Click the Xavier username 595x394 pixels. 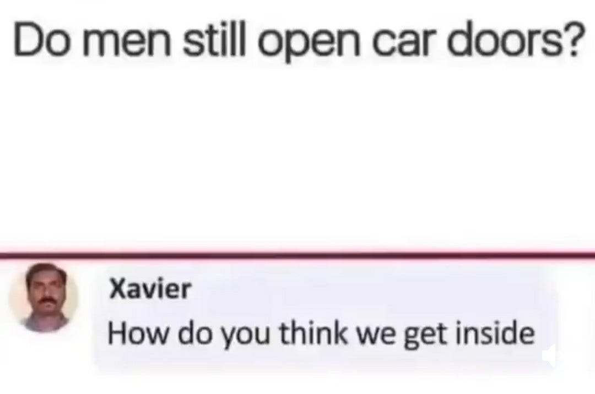(150, 289)
